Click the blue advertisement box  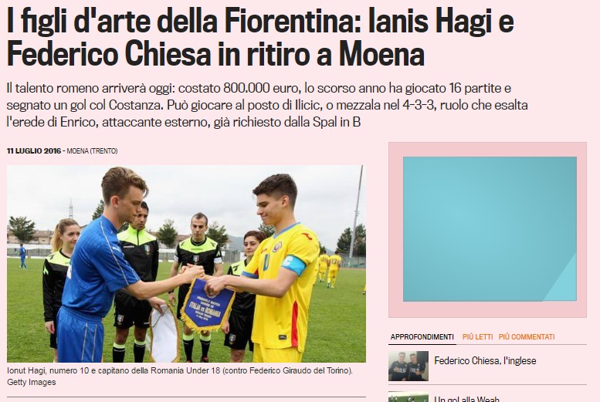(x=490, y=229)
